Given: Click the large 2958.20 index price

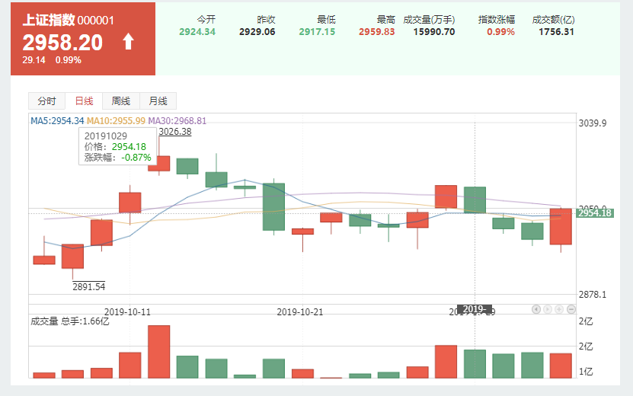Looking at the screenshot, I should pyautogui.click(x=62, y=43).
